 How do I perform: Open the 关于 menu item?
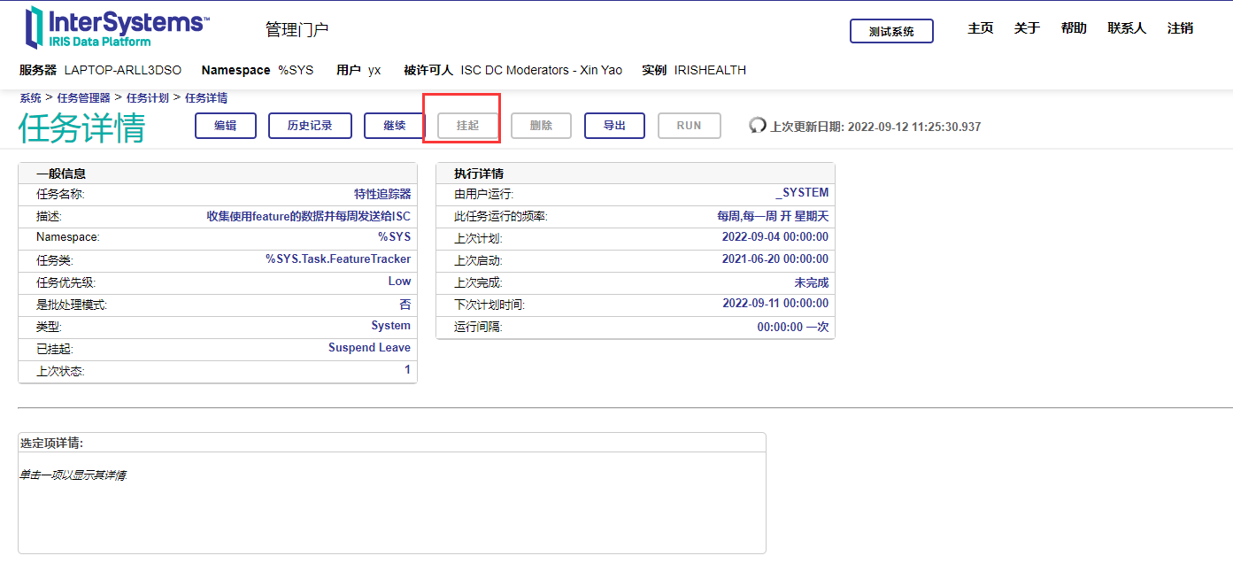point(1027,28)
